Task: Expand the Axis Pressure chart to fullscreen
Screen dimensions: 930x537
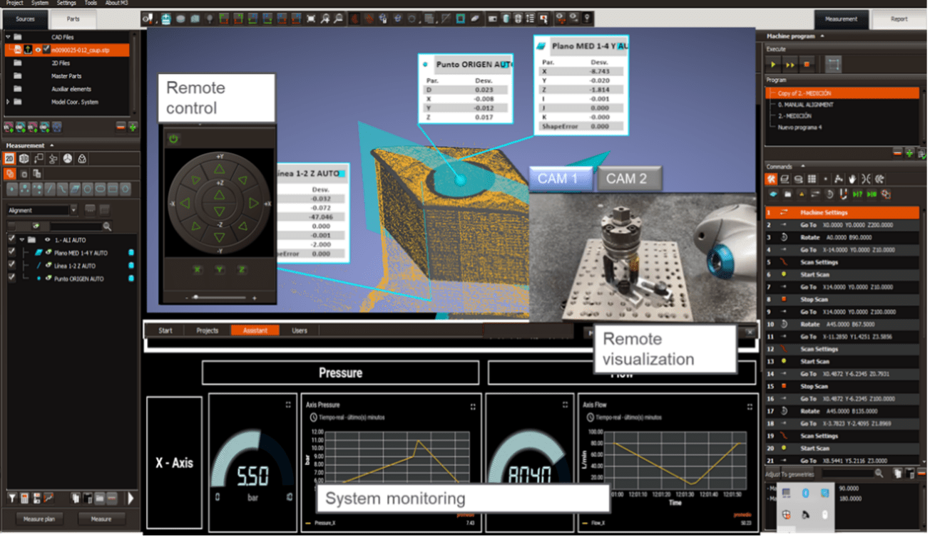Action: click(473, 406)
